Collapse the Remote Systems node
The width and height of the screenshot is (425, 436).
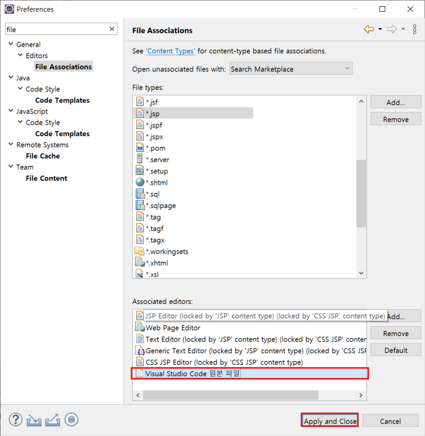pyautogui.click(x=11, y=144)
